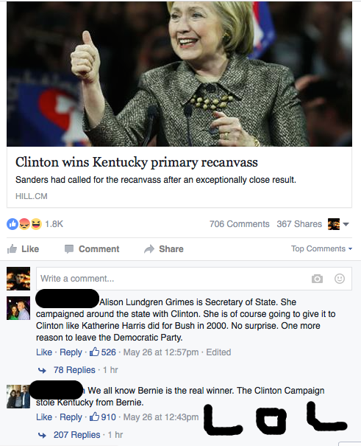Screen dimensions: 361x446
Task: Click the Write a comment field
Action: point(194,279)
